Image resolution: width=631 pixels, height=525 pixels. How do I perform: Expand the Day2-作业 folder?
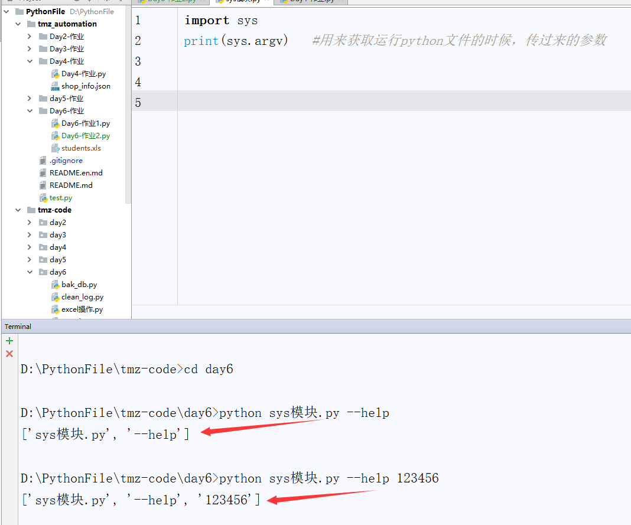[x=30, y=37]
